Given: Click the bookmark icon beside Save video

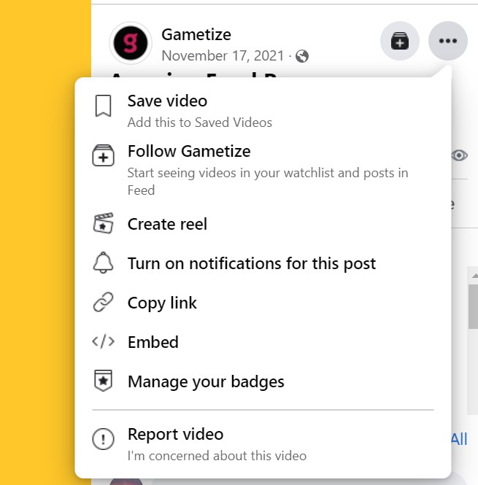Looking at the screenshot, I should tap(103, 106).
